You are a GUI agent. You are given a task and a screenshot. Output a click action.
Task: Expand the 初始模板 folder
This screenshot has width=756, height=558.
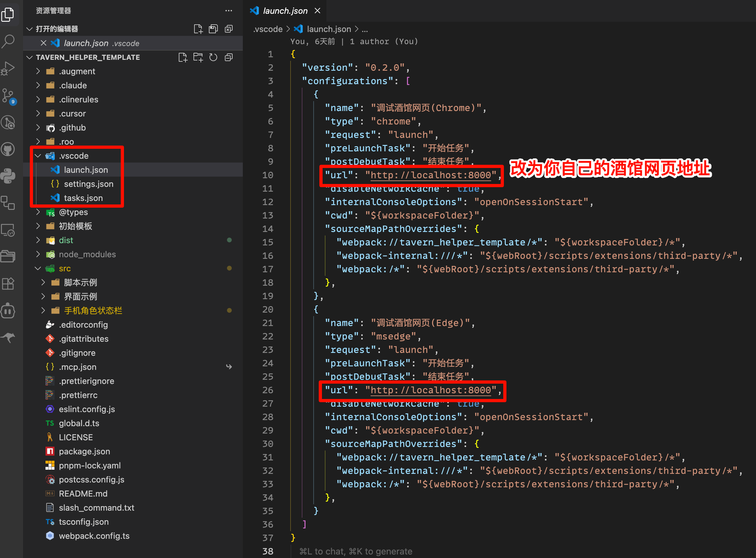pyautogui.click(x=133, y=226)
